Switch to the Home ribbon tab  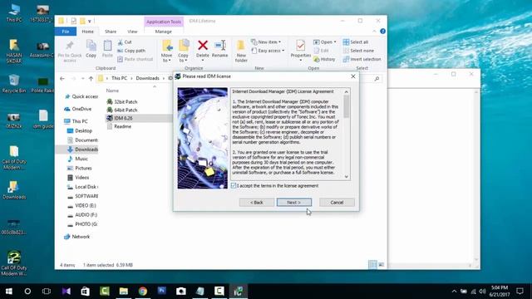[x=87, y=32]
